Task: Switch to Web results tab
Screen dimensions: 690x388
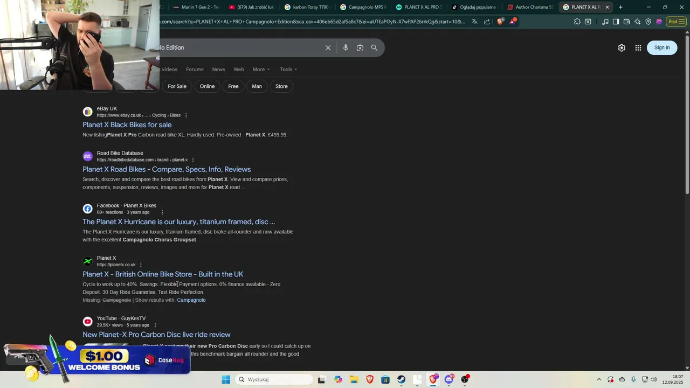Action: coord(239,69)
